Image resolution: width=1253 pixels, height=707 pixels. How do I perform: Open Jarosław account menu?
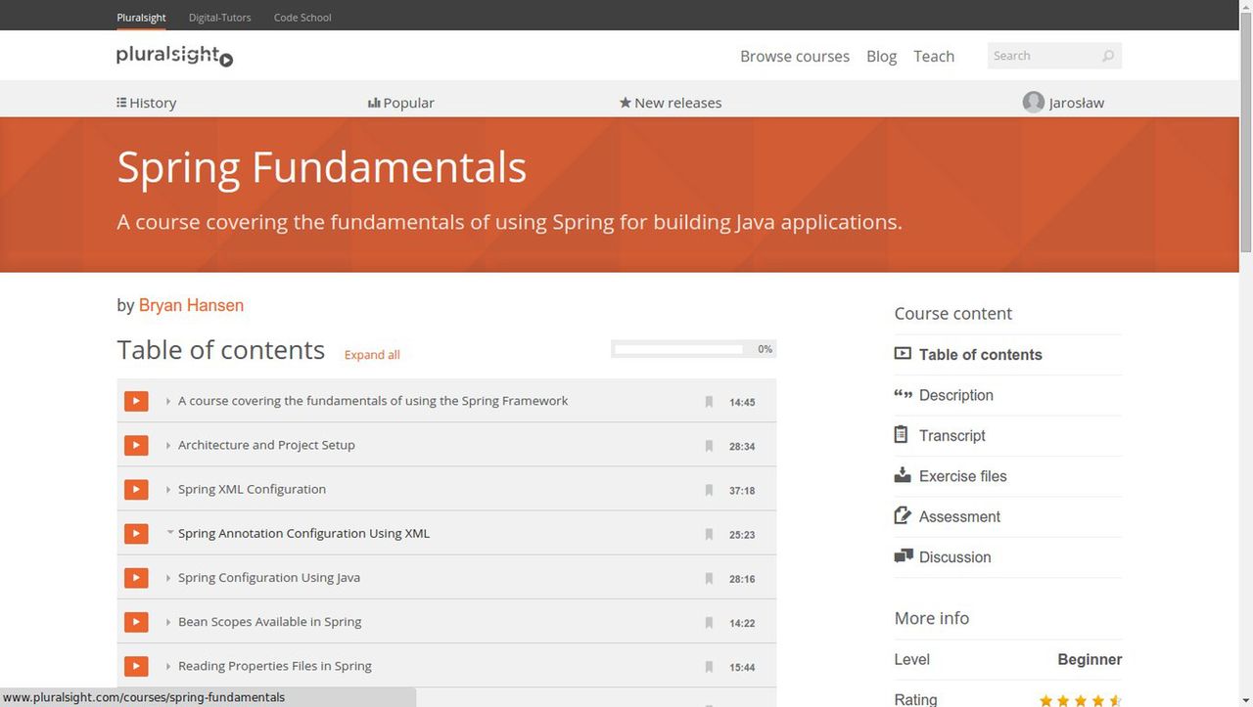1064,102
